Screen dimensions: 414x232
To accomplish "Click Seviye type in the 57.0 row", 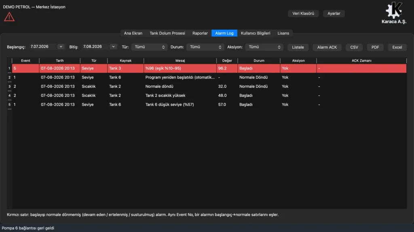I will (x=94, y=104).
